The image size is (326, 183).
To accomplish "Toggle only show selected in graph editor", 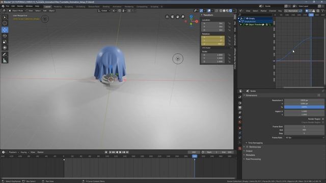I will pos(307,11).
